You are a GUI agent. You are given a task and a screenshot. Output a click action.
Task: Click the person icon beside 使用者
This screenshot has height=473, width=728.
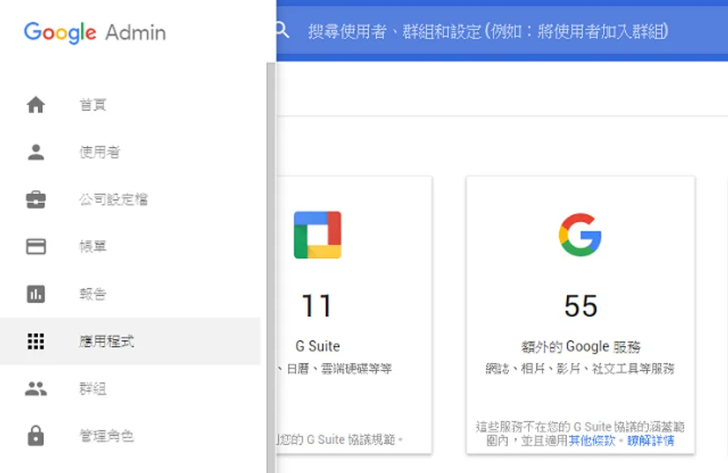(36, 152)
